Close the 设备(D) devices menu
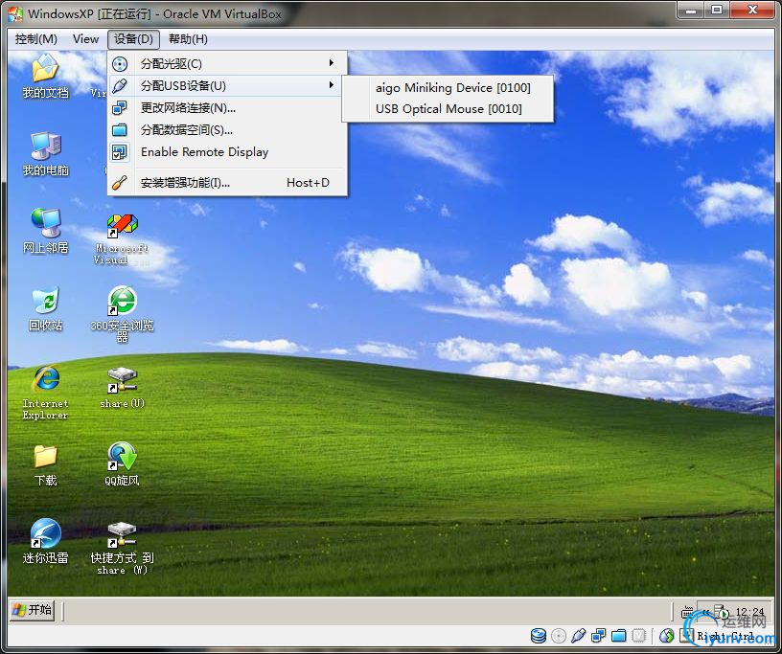The height and width of the screenshot is (654, 782). tap(133, 39)
